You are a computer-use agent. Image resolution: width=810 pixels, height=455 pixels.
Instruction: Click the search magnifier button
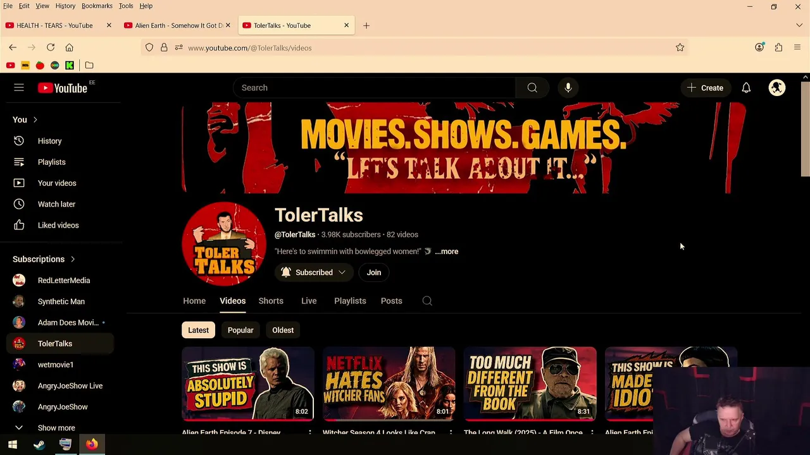tap(532, 88)
